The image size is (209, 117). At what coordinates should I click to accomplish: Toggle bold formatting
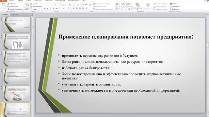[45, 8]
